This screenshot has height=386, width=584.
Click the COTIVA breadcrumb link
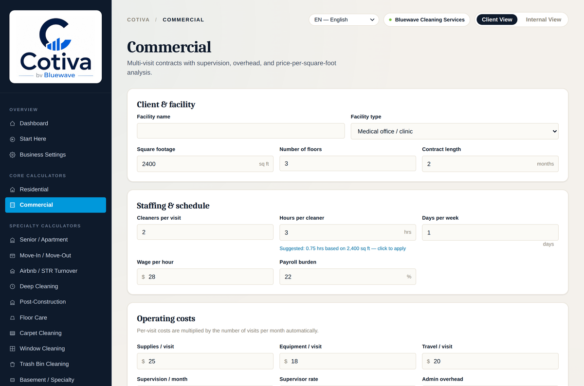(138, 20)
